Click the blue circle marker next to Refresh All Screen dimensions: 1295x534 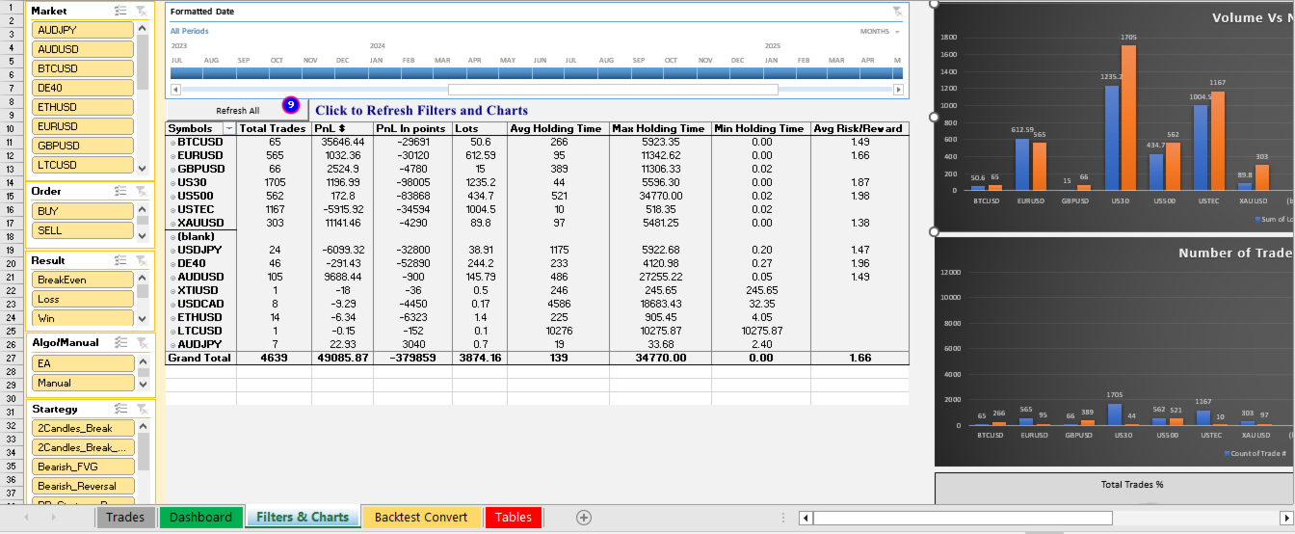pos(291,104)
